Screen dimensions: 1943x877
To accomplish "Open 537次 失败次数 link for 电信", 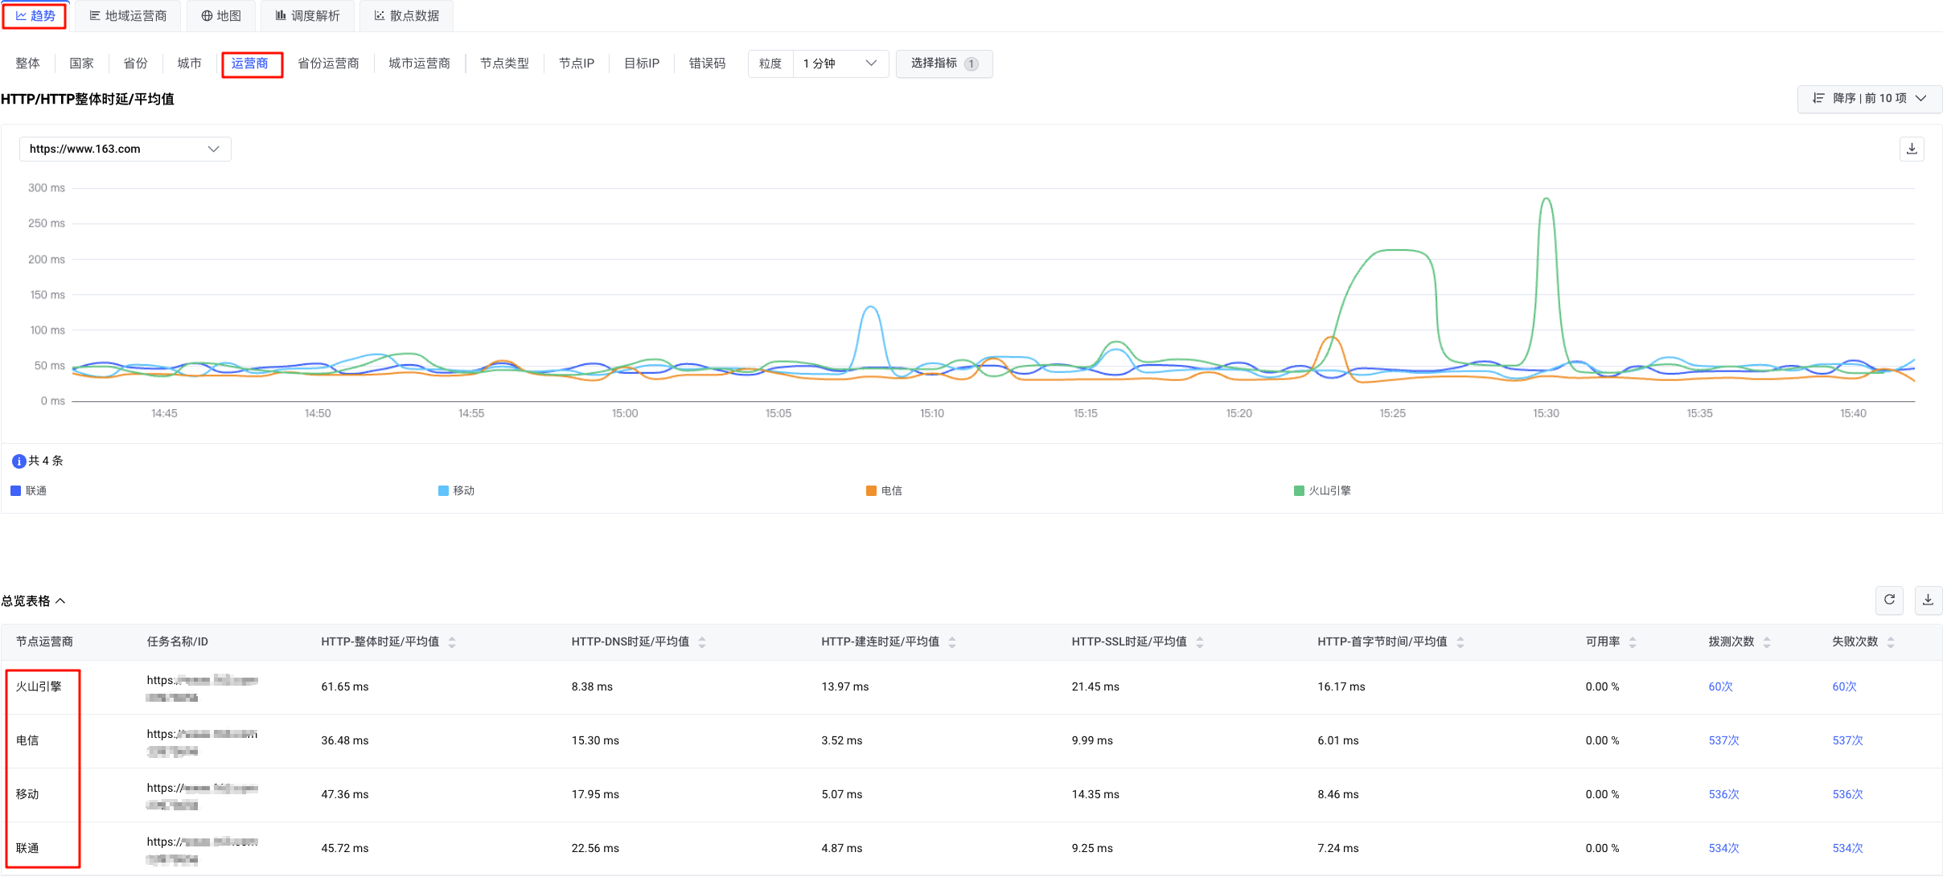I will [x=1847, y=741].
